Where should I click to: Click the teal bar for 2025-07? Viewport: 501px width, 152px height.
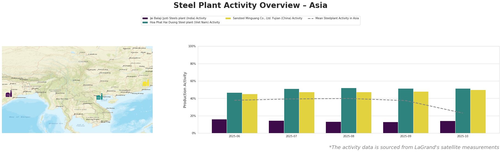click(292, 111)
